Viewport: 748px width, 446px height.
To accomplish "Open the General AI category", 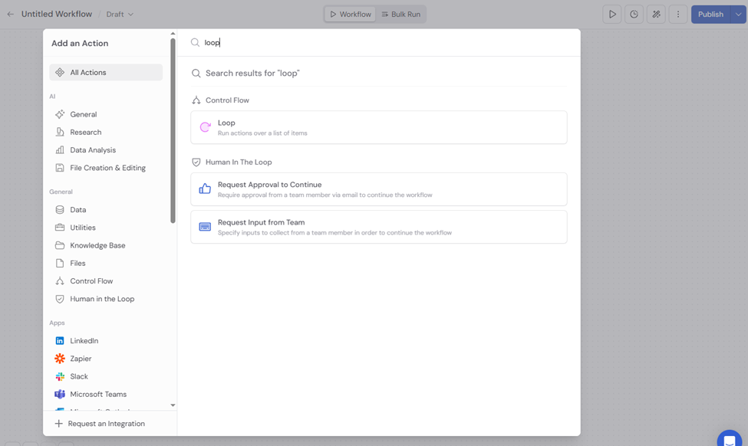I will click(x=106, y=114).
